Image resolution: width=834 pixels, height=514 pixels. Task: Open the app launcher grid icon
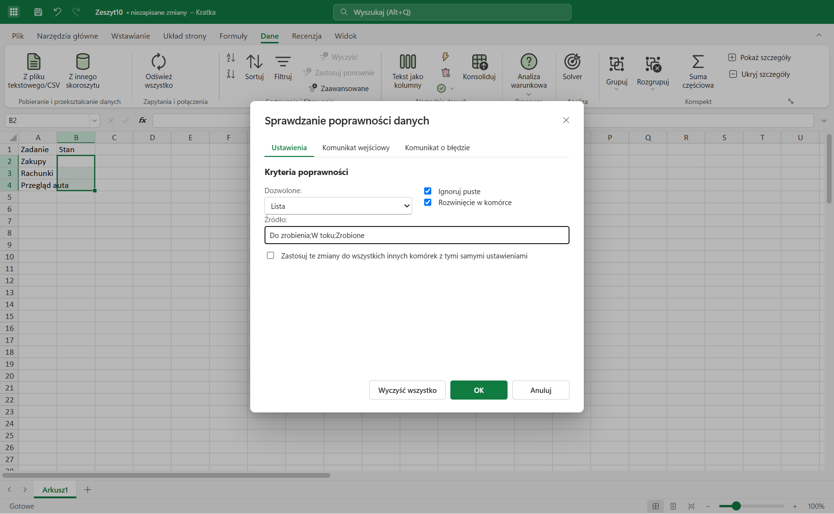coord(14,12)
